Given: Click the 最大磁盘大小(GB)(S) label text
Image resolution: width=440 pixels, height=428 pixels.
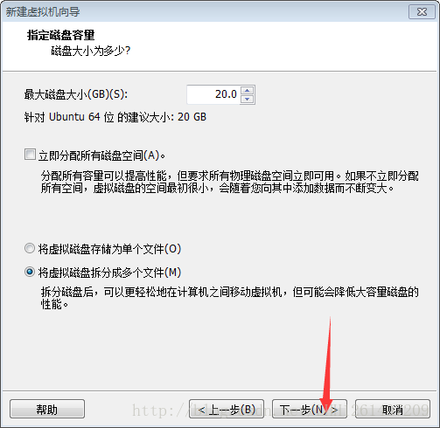Looking at the screenshot, I should 76,94.
